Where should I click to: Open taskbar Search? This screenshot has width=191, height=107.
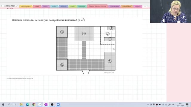[9, 104]
